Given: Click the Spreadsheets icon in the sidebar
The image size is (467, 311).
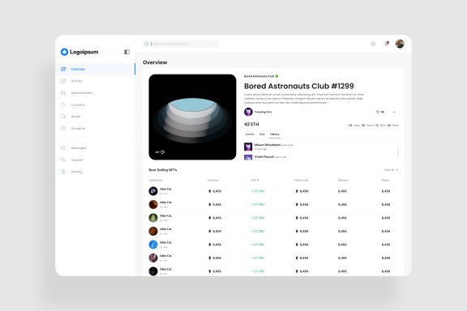Looking at the screenshot, I should point(63,93).
